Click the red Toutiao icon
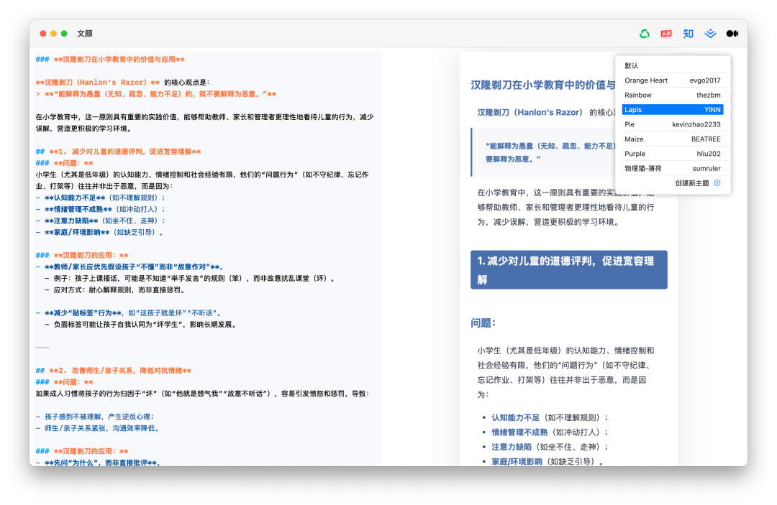 coord(666,34)
